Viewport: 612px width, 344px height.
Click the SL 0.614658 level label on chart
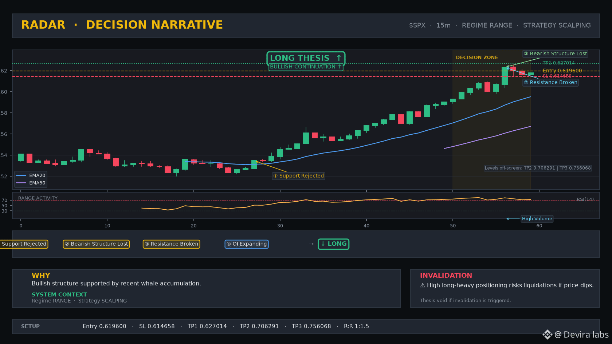(557, 76)
